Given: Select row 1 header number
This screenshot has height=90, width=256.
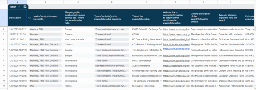Looking at the screenshot, I should [x=4, y=18].
